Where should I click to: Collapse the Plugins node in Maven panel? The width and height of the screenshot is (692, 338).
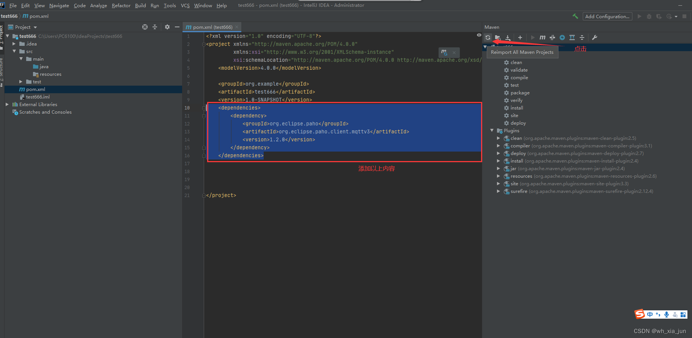(x=492, y=130)
